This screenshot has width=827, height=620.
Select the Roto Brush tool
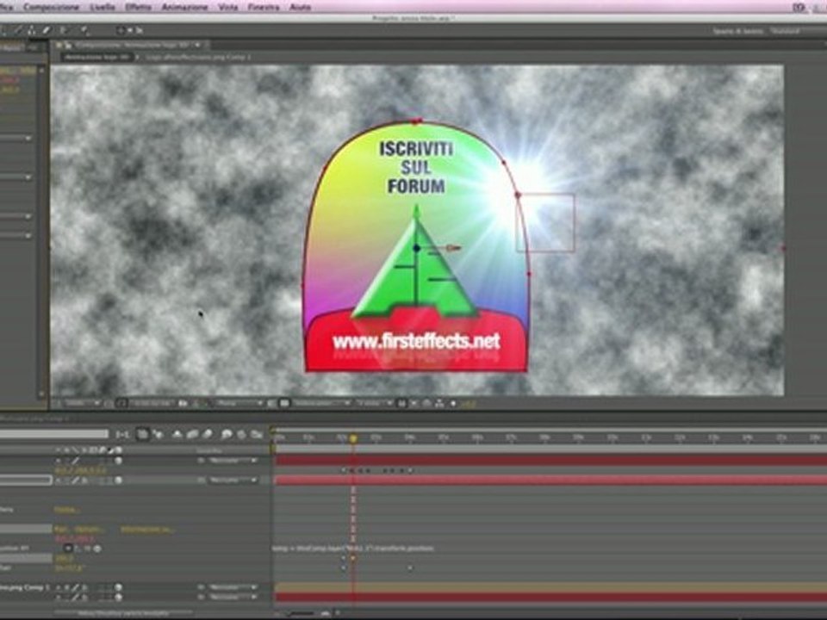click(63, 31)
